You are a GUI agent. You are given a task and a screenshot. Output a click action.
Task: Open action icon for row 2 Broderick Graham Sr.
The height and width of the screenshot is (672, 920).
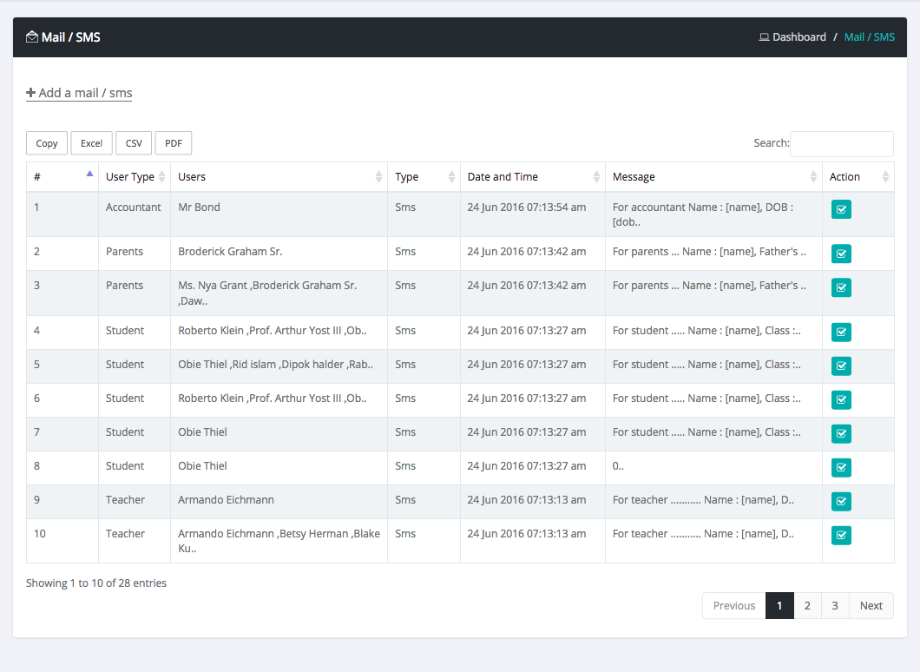[841, 254]
